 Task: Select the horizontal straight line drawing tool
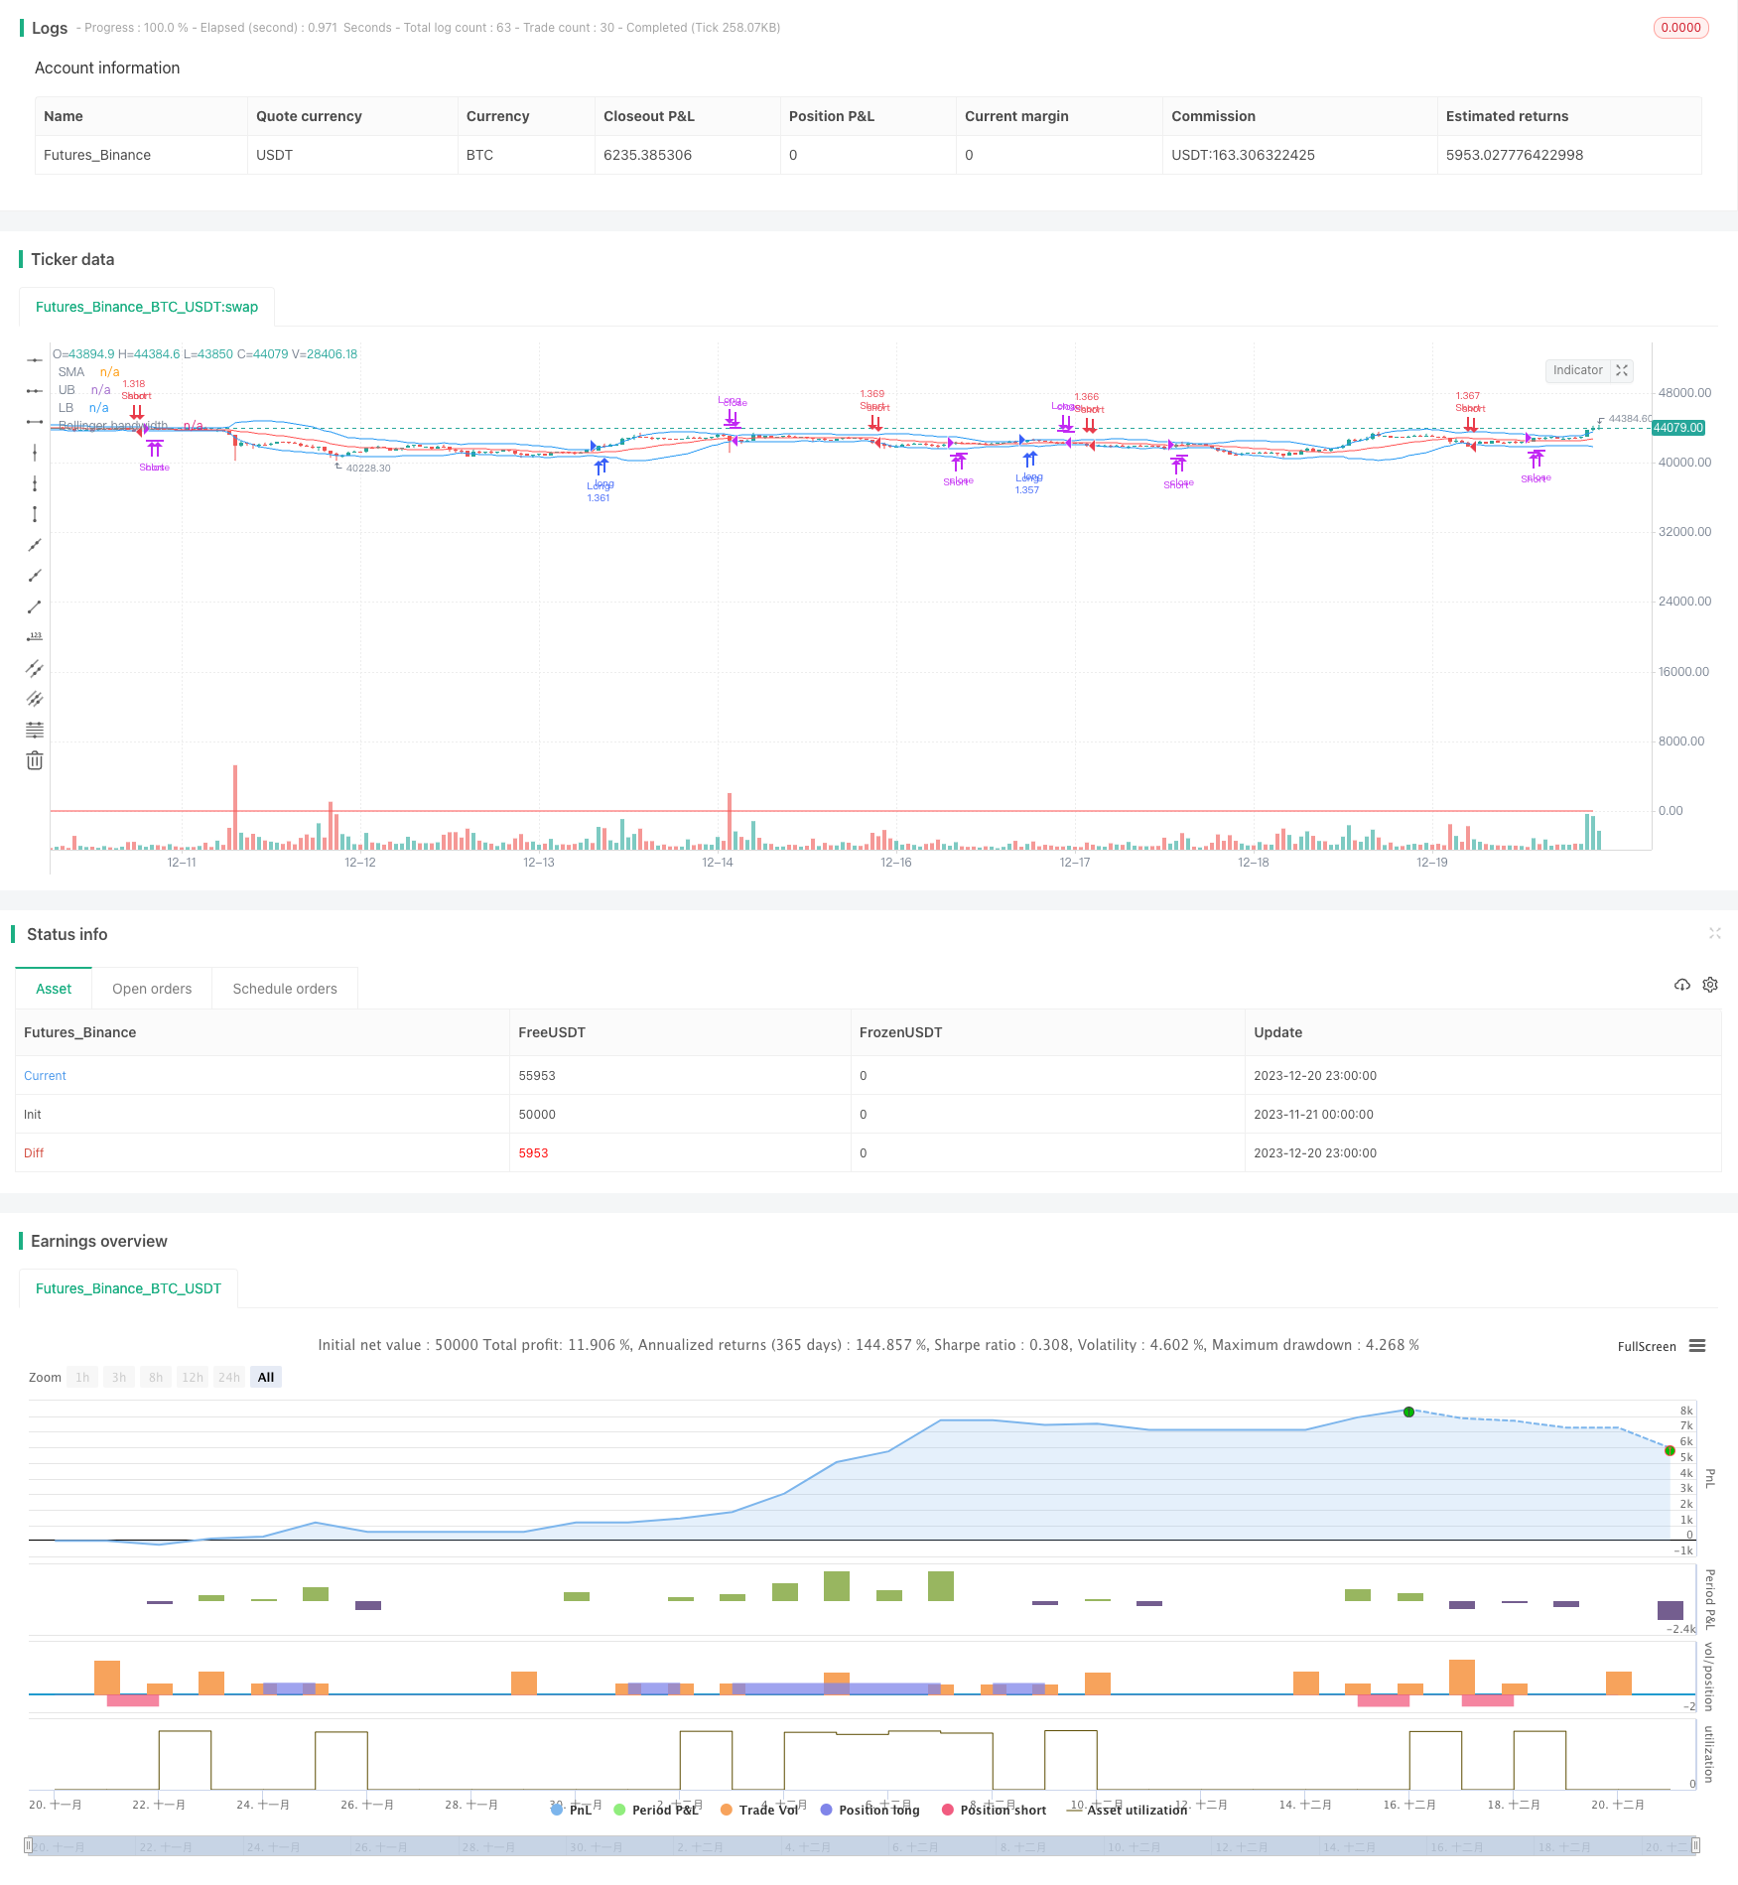[35, 360]
